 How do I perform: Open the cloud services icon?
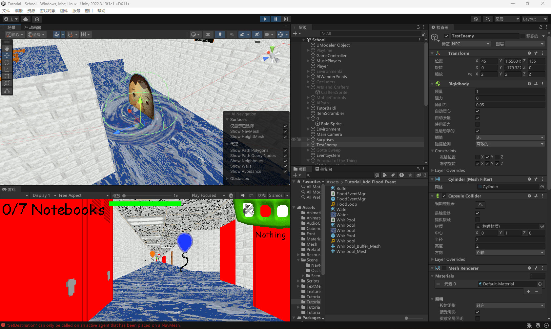click(26, 19)
